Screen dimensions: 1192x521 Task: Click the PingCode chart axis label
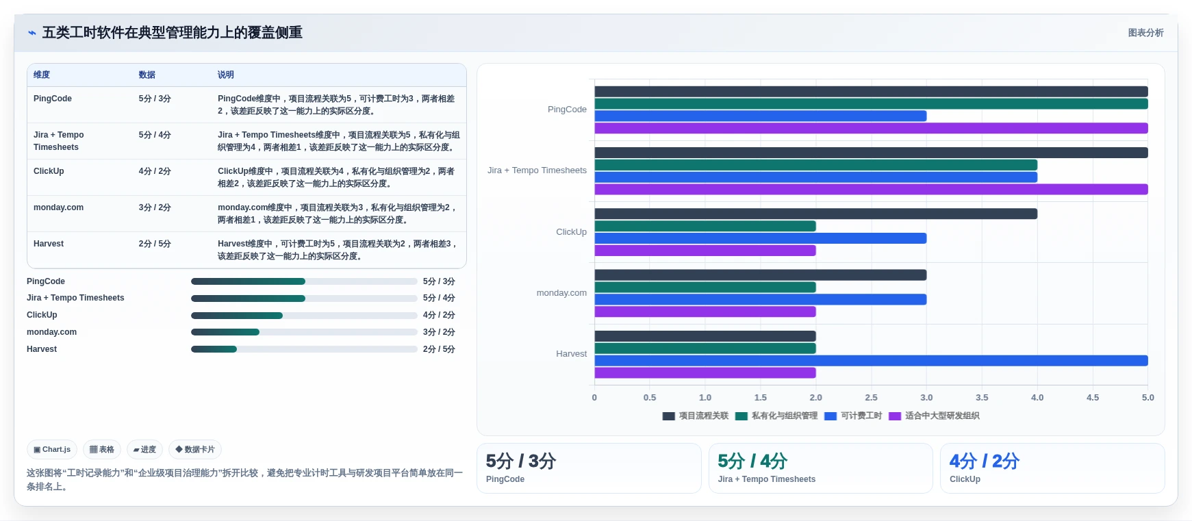(567, 110)
